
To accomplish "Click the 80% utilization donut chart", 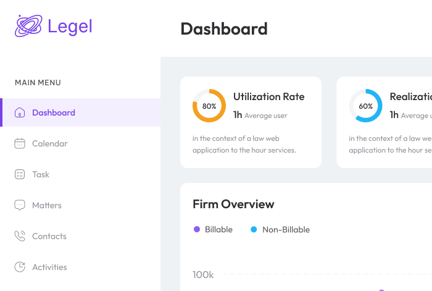I will point(209,106).
